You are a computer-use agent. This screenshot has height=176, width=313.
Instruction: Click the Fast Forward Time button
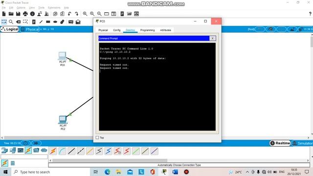coord(36,143)
